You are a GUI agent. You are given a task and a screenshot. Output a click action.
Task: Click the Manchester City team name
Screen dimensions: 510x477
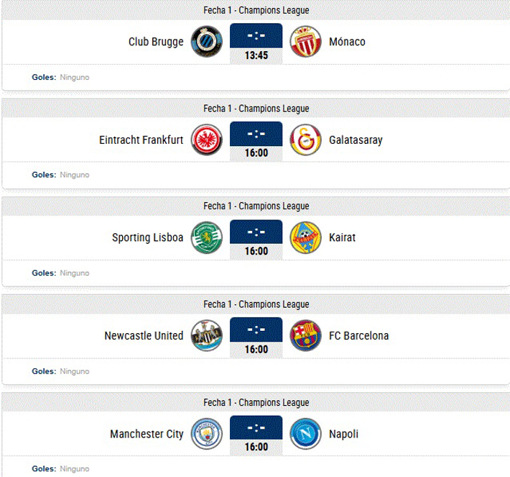point(147,435)
